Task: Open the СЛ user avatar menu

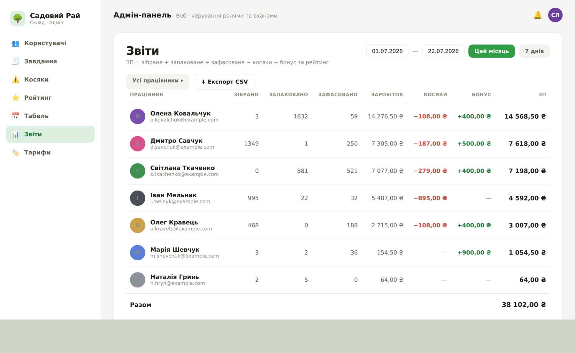Action: click(x=555, y=15)
